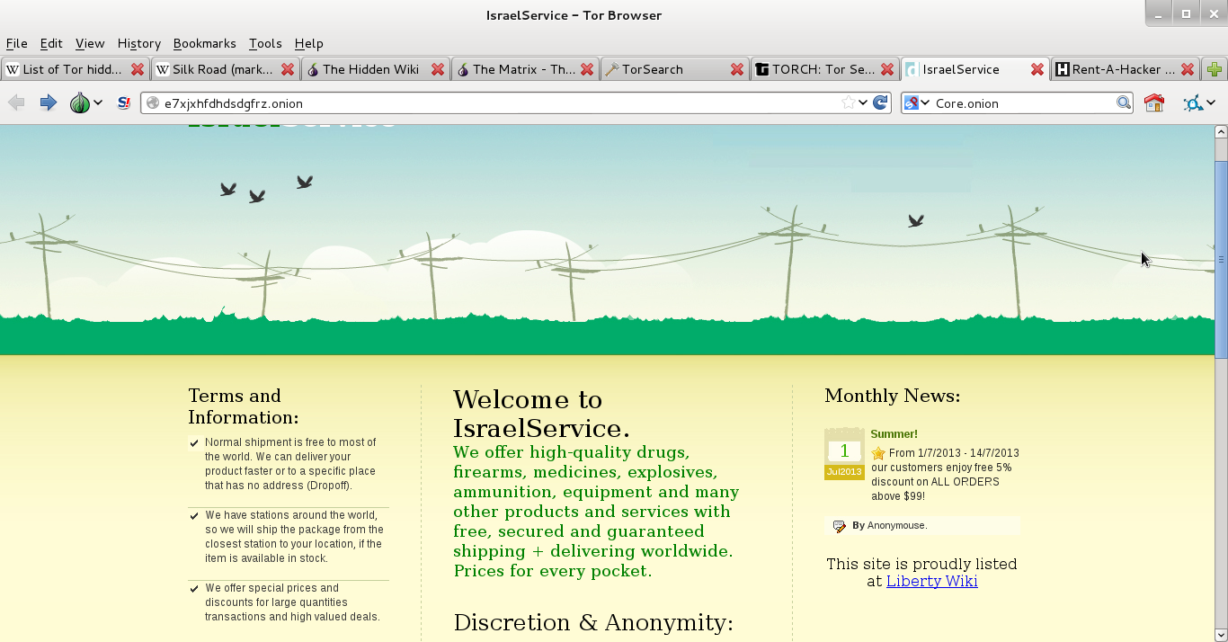Image resolution: width=1228 pixels, height=642 pixels.
Task: Open the Tools menu
Action: pyautogui.click(x=265, y=43)
